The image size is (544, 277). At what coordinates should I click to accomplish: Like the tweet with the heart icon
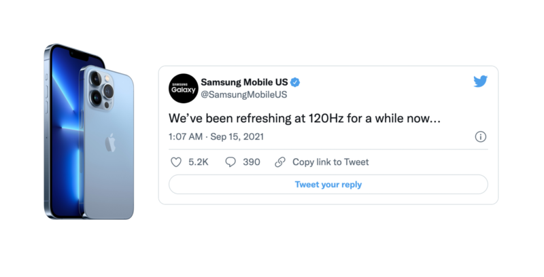click(176, 162)
